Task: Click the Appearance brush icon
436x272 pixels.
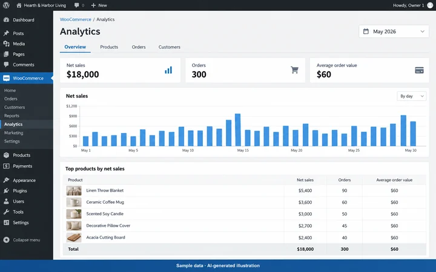Action: click(x=6, y=180)
